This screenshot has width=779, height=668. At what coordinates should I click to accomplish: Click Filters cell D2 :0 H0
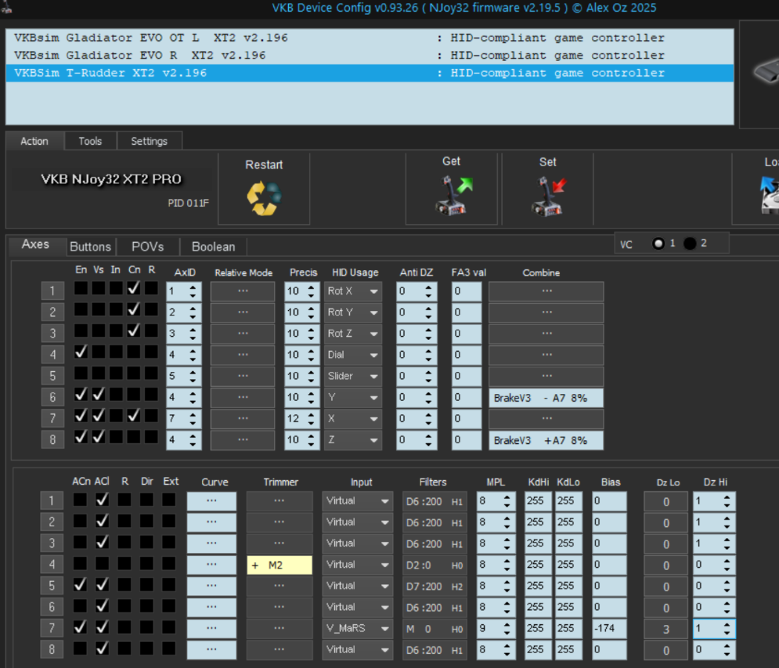(434, 565)
